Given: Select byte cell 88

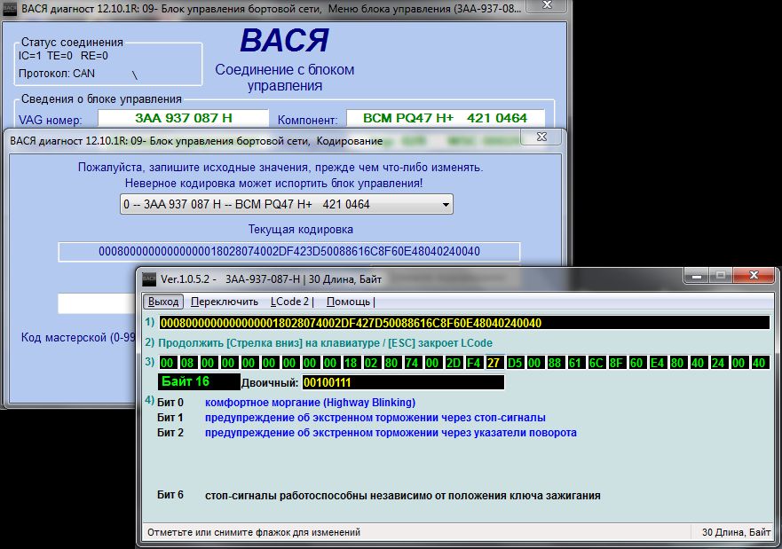Looking at the screenshot, I should click(x=555, y=363).
